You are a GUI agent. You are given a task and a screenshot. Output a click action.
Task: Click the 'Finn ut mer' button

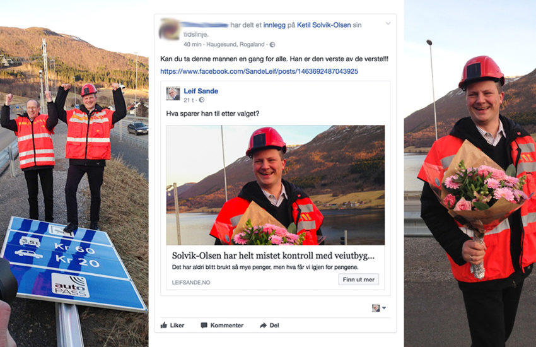point(359,279)
